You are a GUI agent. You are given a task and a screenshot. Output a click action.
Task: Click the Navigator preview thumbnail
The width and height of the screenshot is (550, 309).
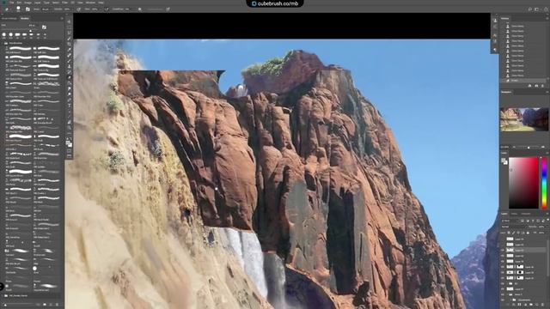click(x=524, y=119)
